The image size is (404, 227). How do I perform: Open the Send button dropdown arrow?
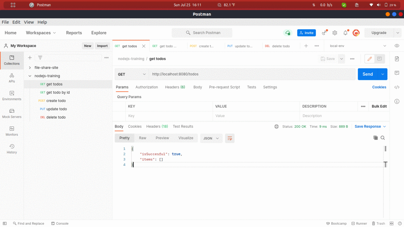coord(382,74)
